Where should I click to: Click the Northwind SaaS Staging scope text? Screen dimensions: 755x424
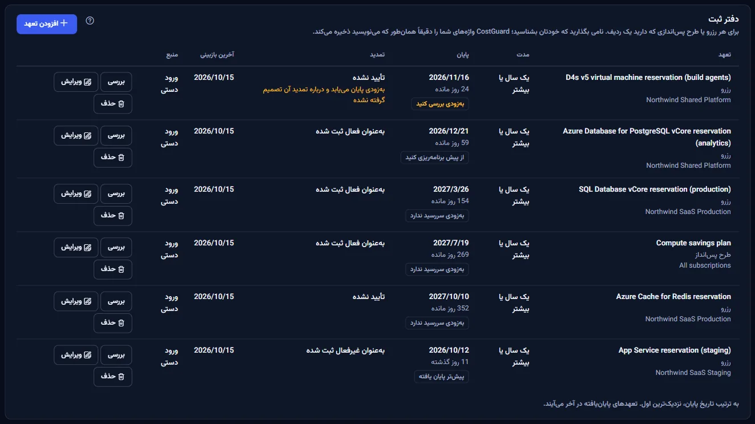693,373
